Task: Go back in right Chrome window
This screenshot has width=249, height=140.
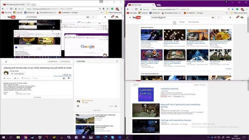Action: (128, 9)
